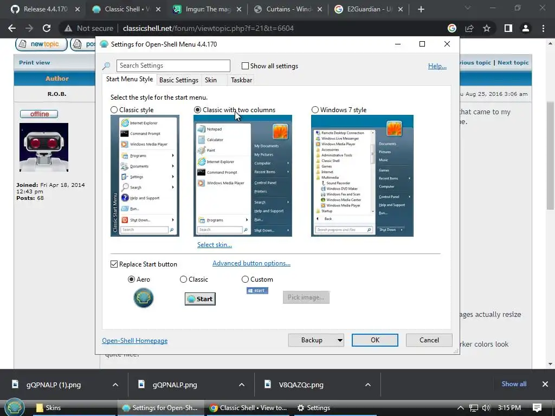
Task: Open the Skins folder on the taskbar
Action: [x=74, y=408]
